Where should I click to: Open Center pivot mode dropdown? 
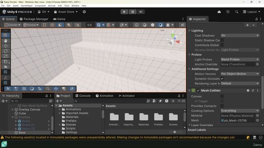pyautogui.click(x=12, y=25)
